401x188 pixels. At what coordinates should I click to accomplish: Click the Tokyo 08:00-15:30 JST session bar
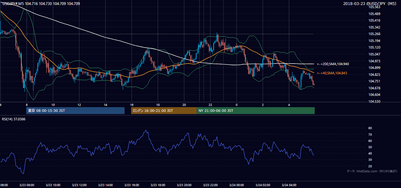tap(75, 111)
